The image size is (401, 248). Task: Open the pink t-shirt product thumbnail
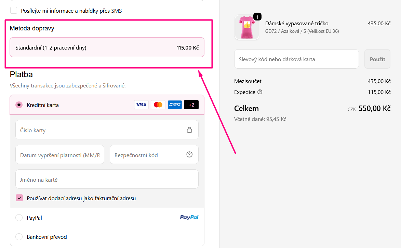click(x=246, y=28)
